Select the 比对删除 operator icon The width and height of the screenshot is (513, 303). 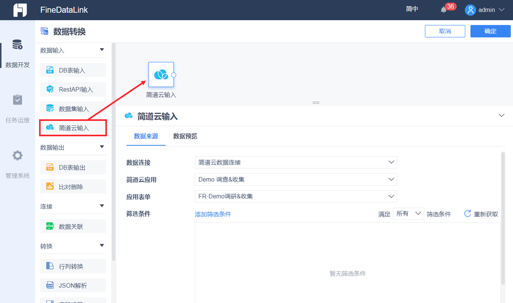click(x=50, y=186)
